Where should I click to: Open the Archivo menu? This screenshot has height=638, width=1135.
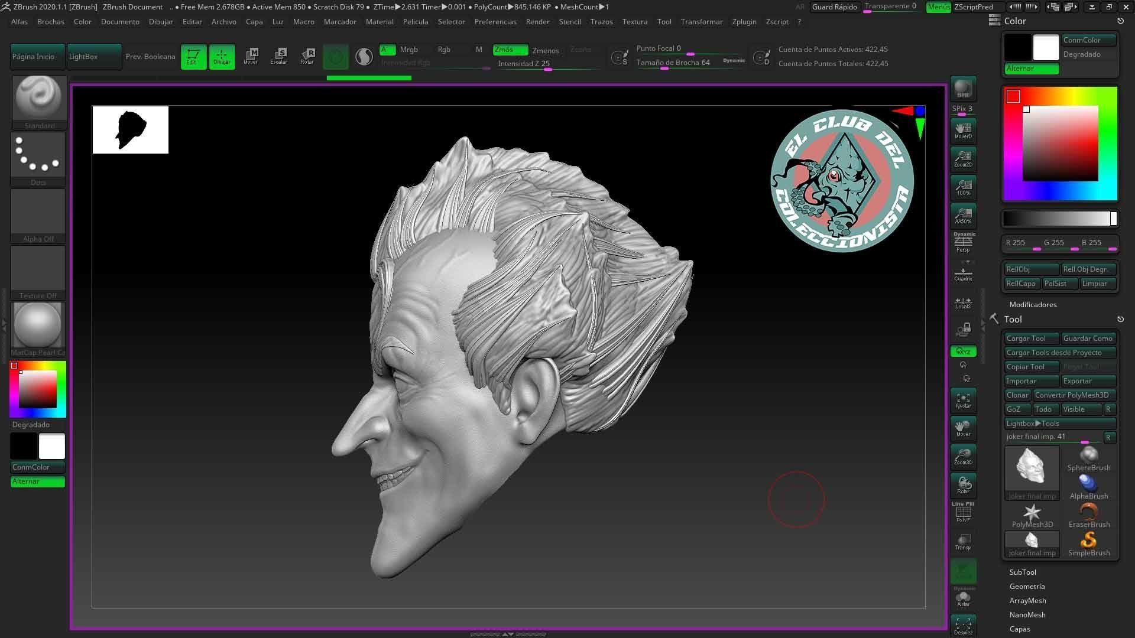point(223,21)
